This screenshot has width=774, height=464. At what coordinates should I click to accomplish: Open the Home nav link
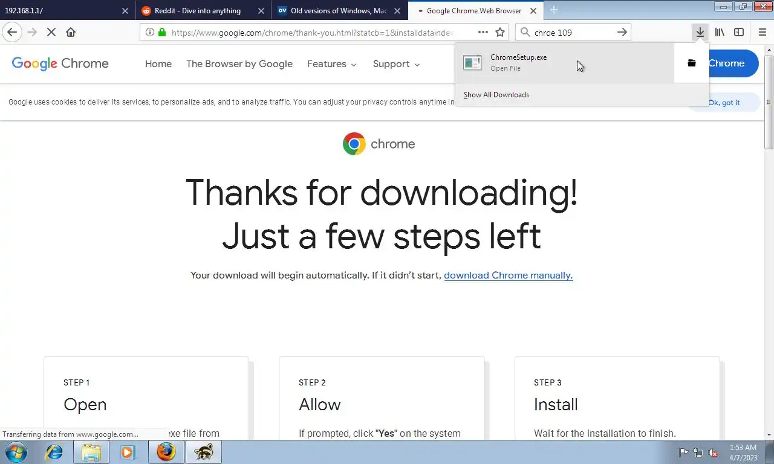coord(158,64)
